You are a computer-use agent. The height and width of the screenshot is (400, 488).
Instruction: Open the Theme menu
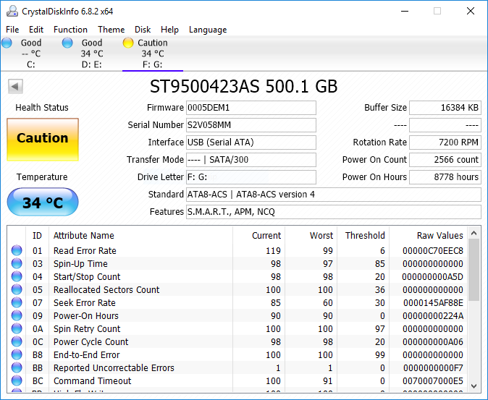[x=111, y=30]
